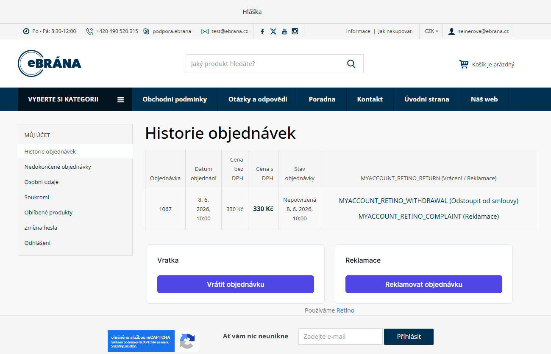551x354 pixels.
Task: Focus the Zadejte e-mail newsletter field
Action: 340,337
